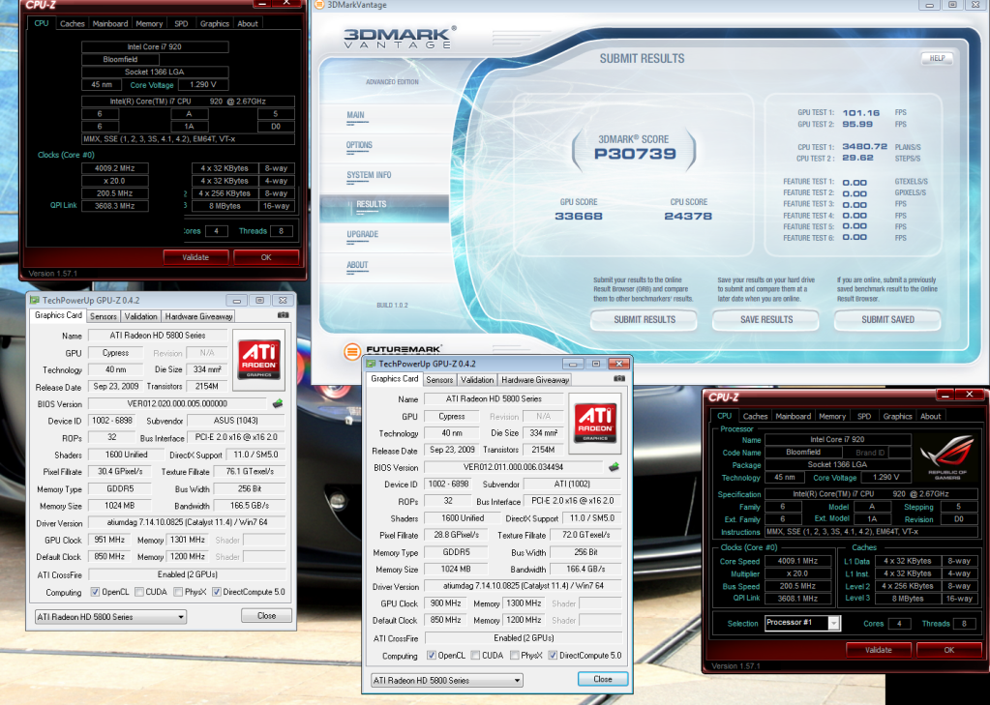Open the Graphics tab in the CPU-Z window with ROG logo
990x705 pixels.
897,416
